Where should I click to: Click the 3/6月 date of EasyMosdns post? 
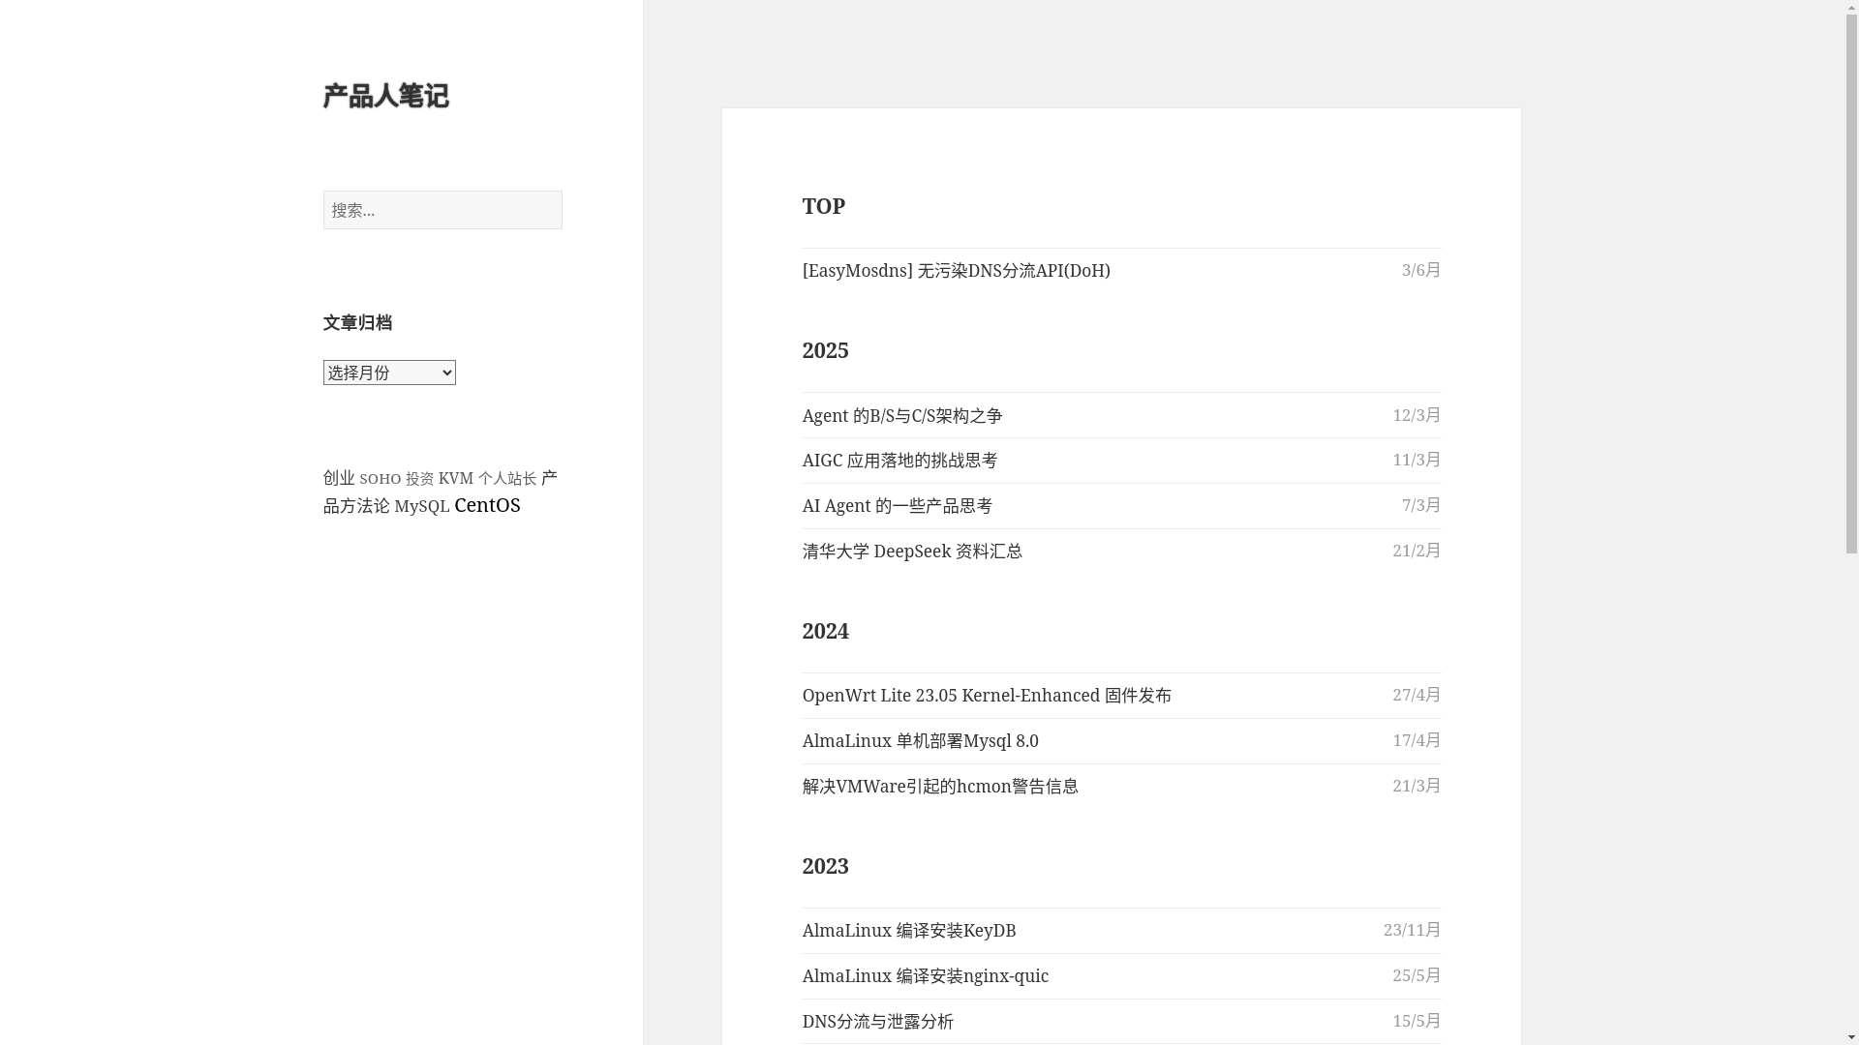1421,270
